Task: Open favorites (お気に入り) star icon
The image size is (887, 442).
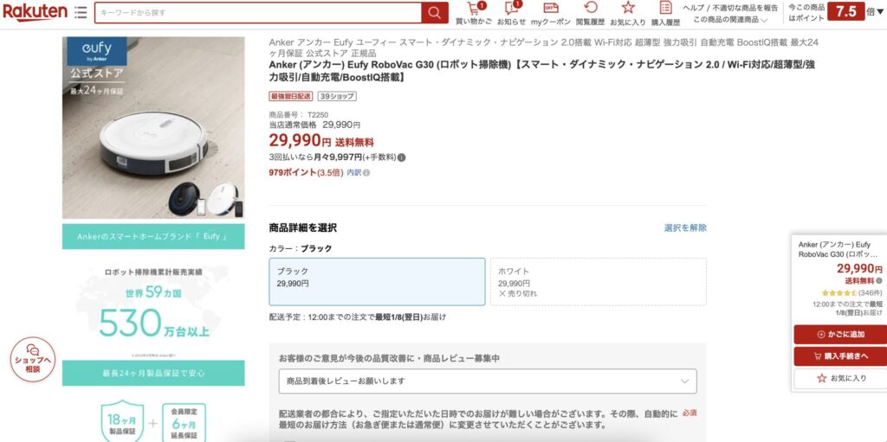Action: tap(627, 13)
